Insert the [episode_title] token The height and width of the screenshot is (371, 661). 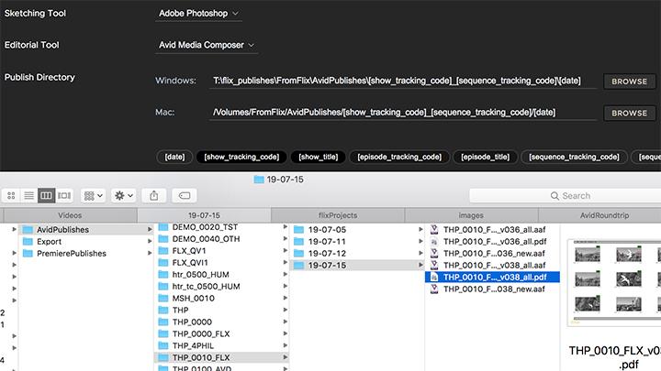point(486,157)
